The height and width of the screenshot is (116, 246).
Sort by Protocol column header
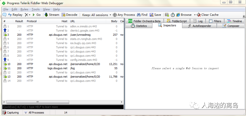[x=32, y=21]
